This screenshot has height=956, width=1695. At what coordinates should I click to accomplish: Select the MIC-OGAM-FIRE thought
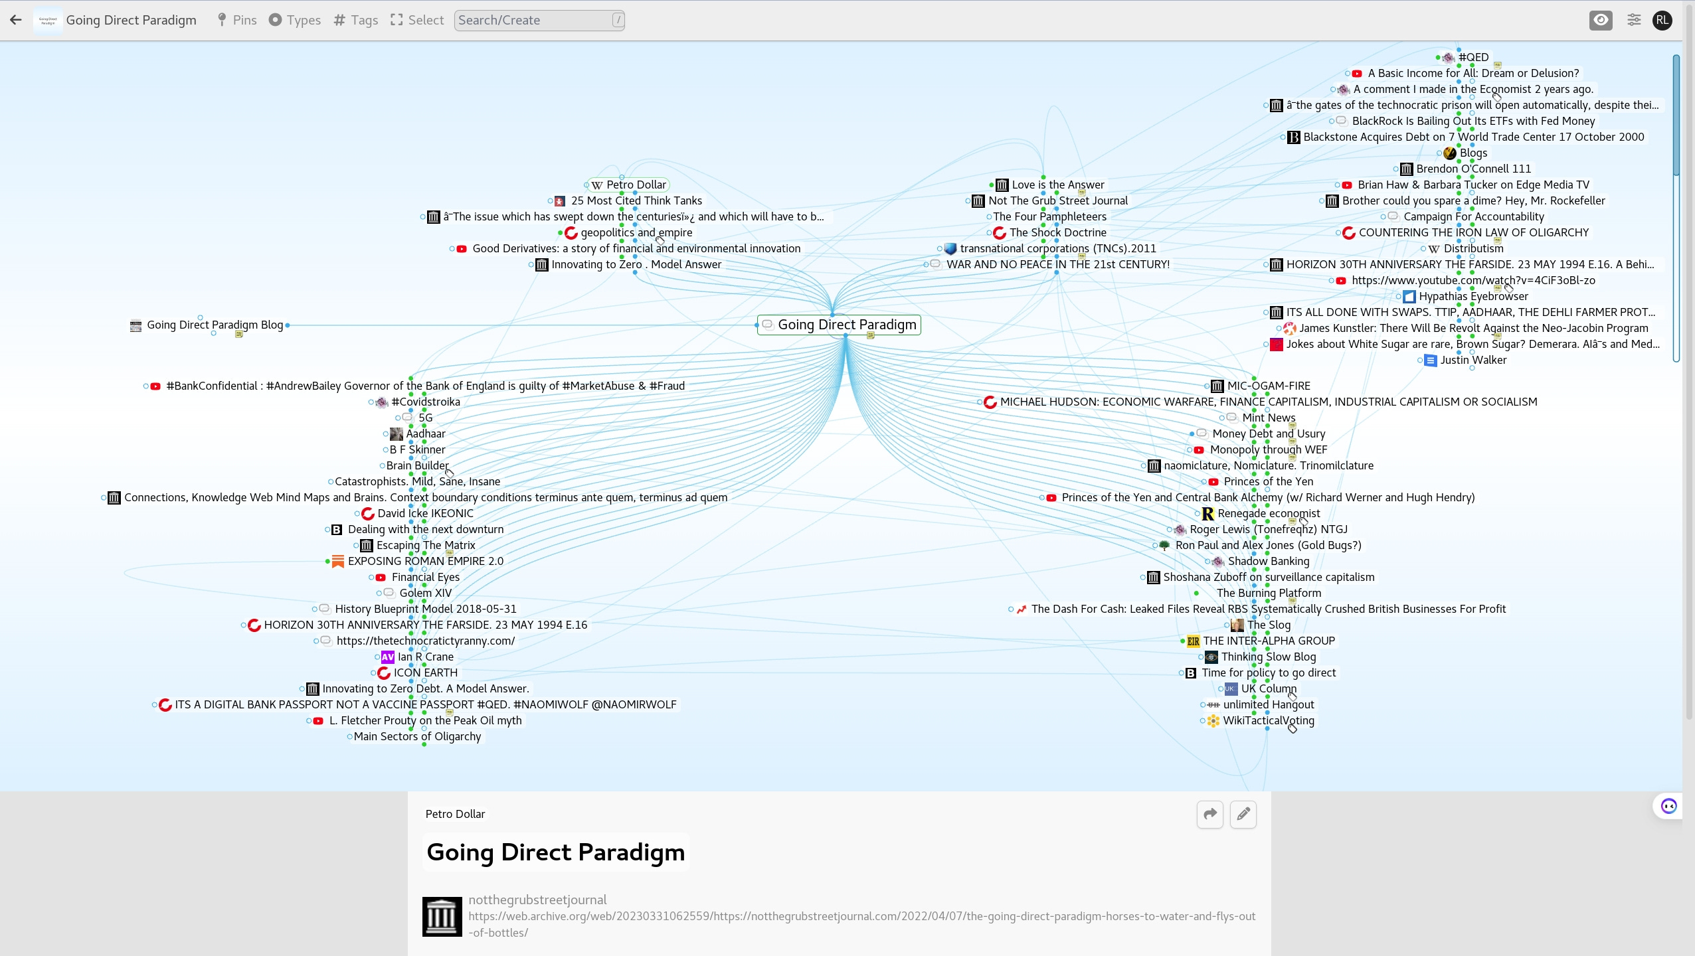(x=1269, y=386)
